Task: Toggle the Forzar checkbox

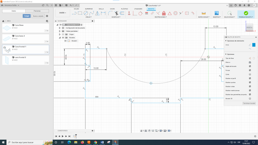Action: (x=250, y=70)
